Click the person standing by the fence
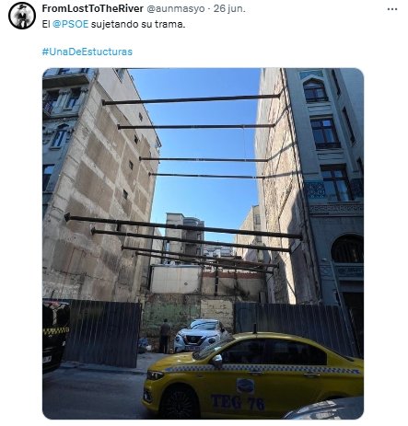Viewport: 408px width, 426px height. 165,336
